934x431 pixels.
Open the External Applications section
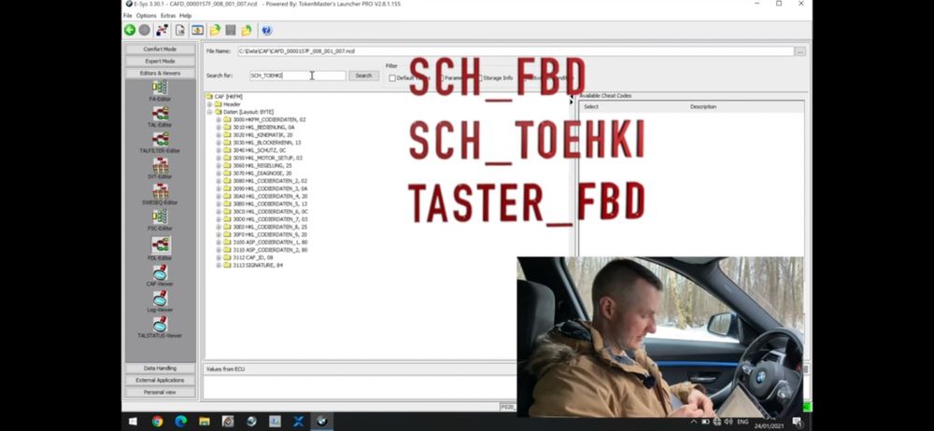[160, 381]
